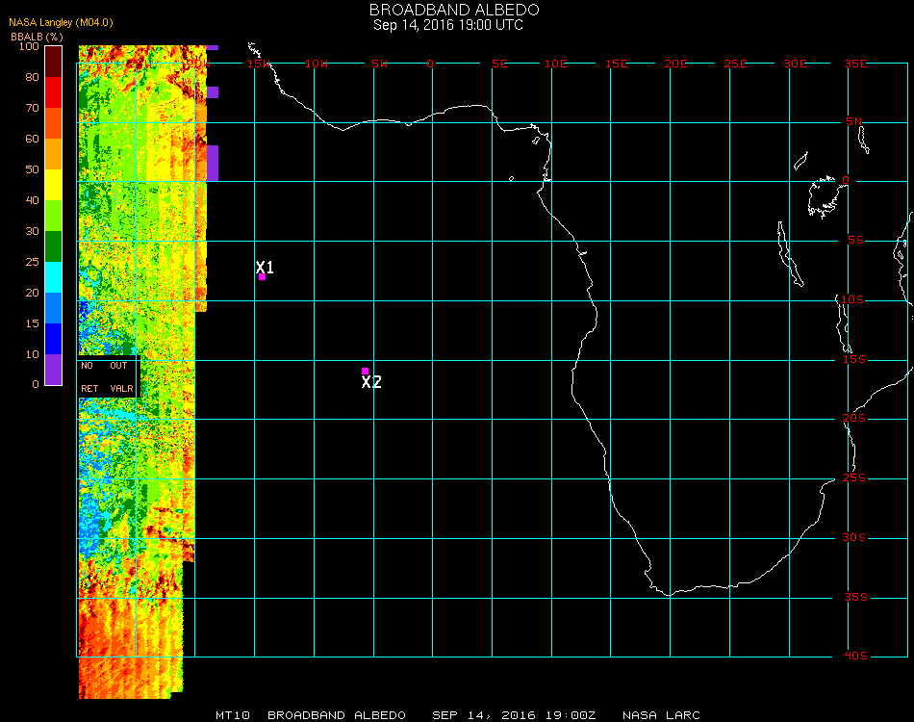Image resolution: width=914 pixels, height=722 pixels.
Task: Select the cyan colorbar segment
Action: click(x=54, y=277)
